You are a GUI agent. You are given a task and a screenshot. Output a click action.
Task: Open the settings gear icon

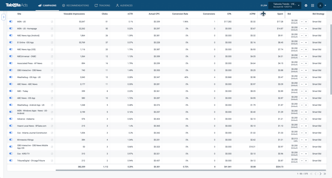click(x=306, y=6)
